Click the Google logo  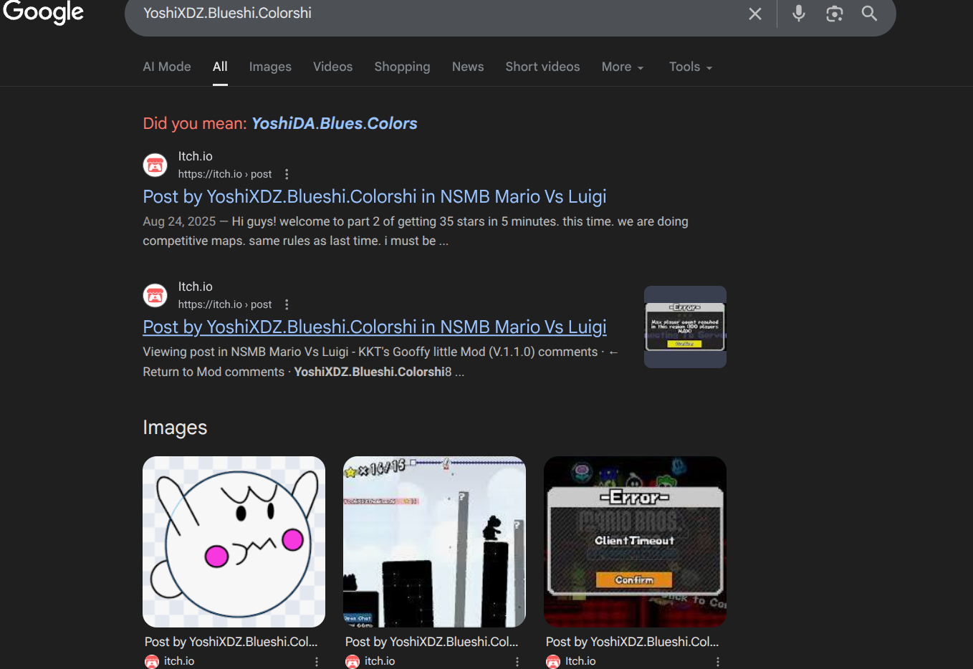[x=43, y=12]
